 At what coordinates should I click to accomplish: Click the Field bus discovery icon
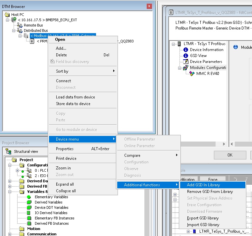coord(52,61)
